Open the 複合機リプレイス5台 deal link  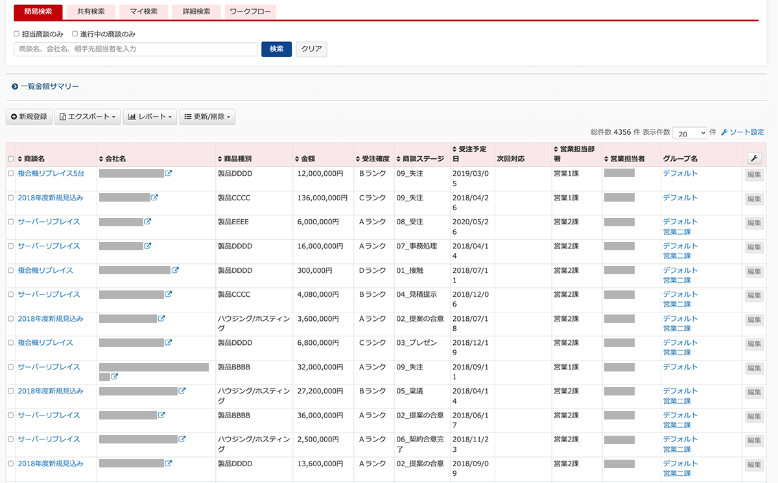tap(51, 174)
